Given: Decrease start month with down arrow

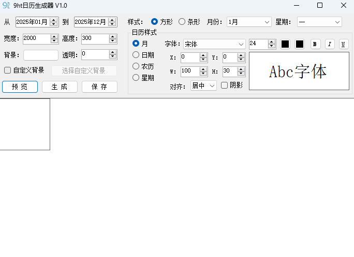Looking at the screenshot, I should (54, 24).
